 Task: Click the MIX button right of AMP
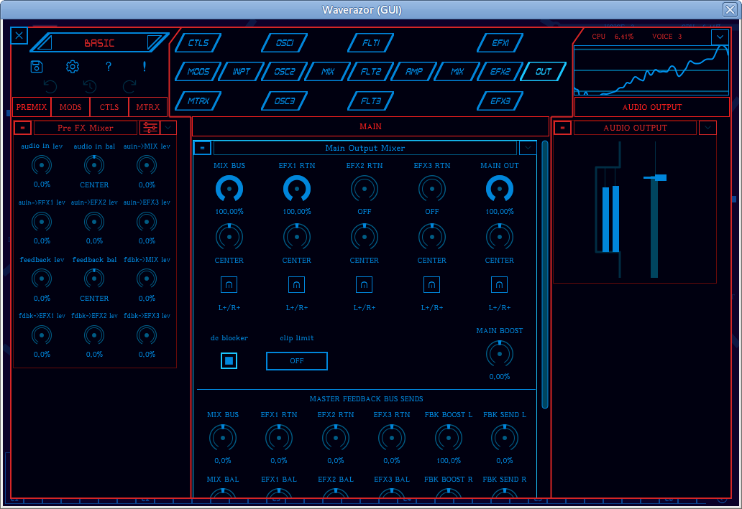(x=457, y=72)
